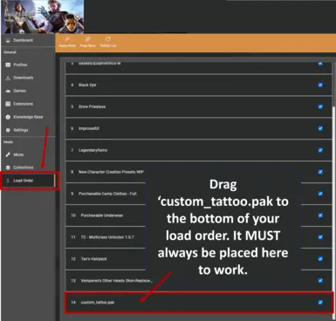
Task: Select New Character Creation Presets WIP row
Action: (x=198, y=172)
